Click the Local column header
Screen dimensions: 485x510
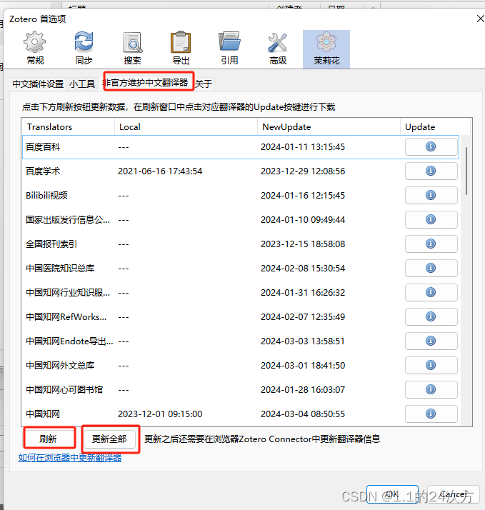(186, 127)
